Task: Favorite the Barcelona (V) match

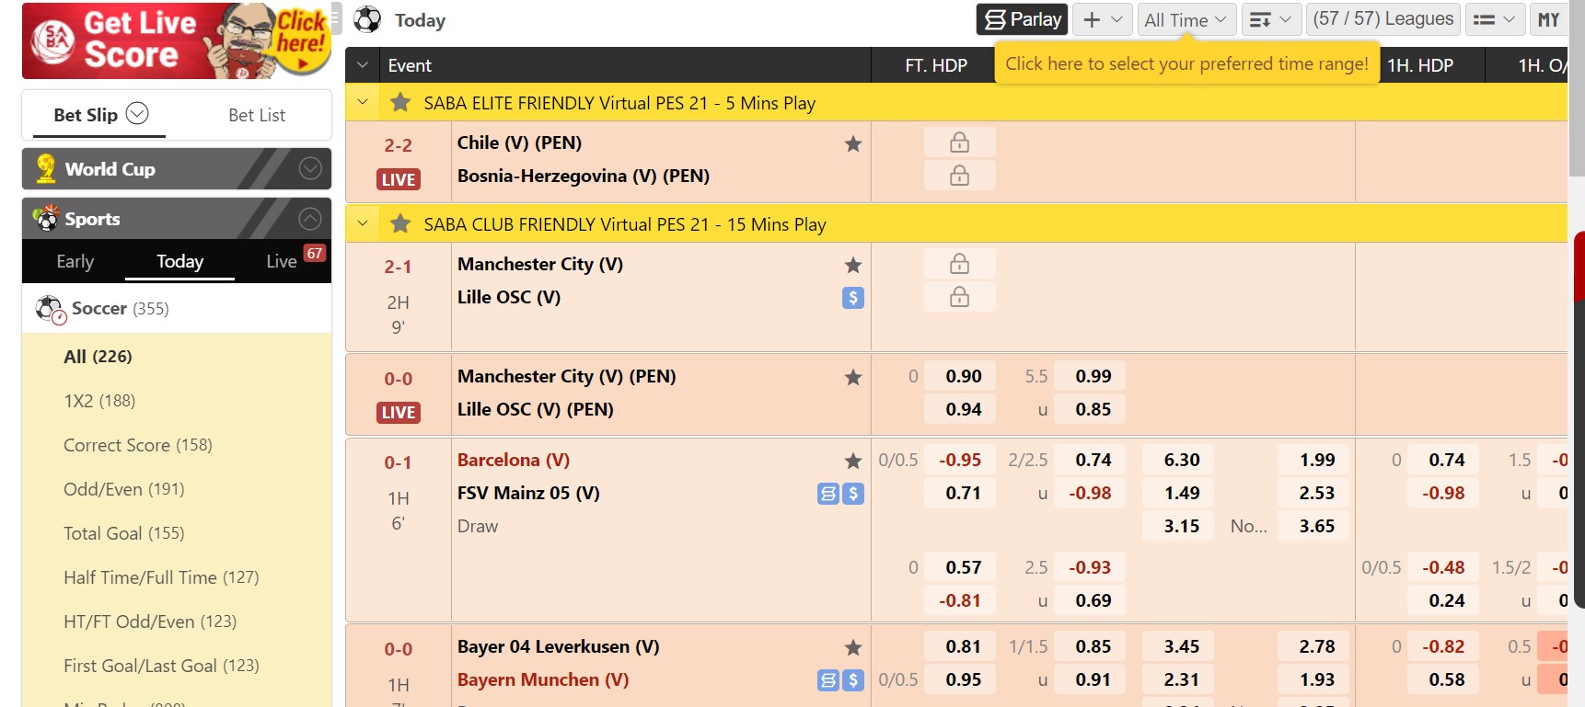Action: click(x=853, y=461)
